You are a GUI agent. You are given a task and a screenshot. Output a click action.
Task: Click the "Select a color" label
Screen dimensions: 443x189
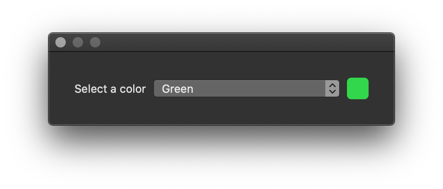coord(110,89)
